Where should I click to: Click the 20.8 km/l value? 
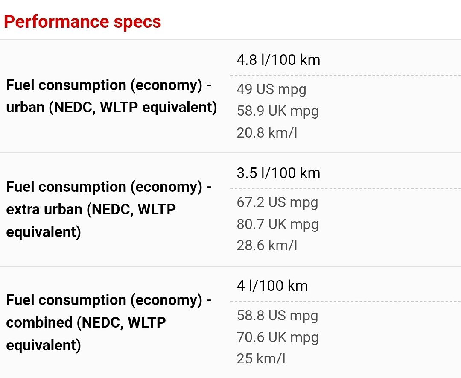(x=267, y=133)
